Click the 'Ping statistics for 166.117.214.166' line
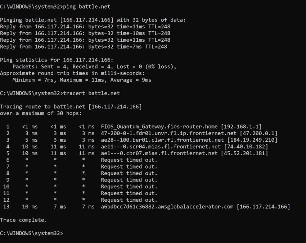306x243 pixels. tap(57, 60)
